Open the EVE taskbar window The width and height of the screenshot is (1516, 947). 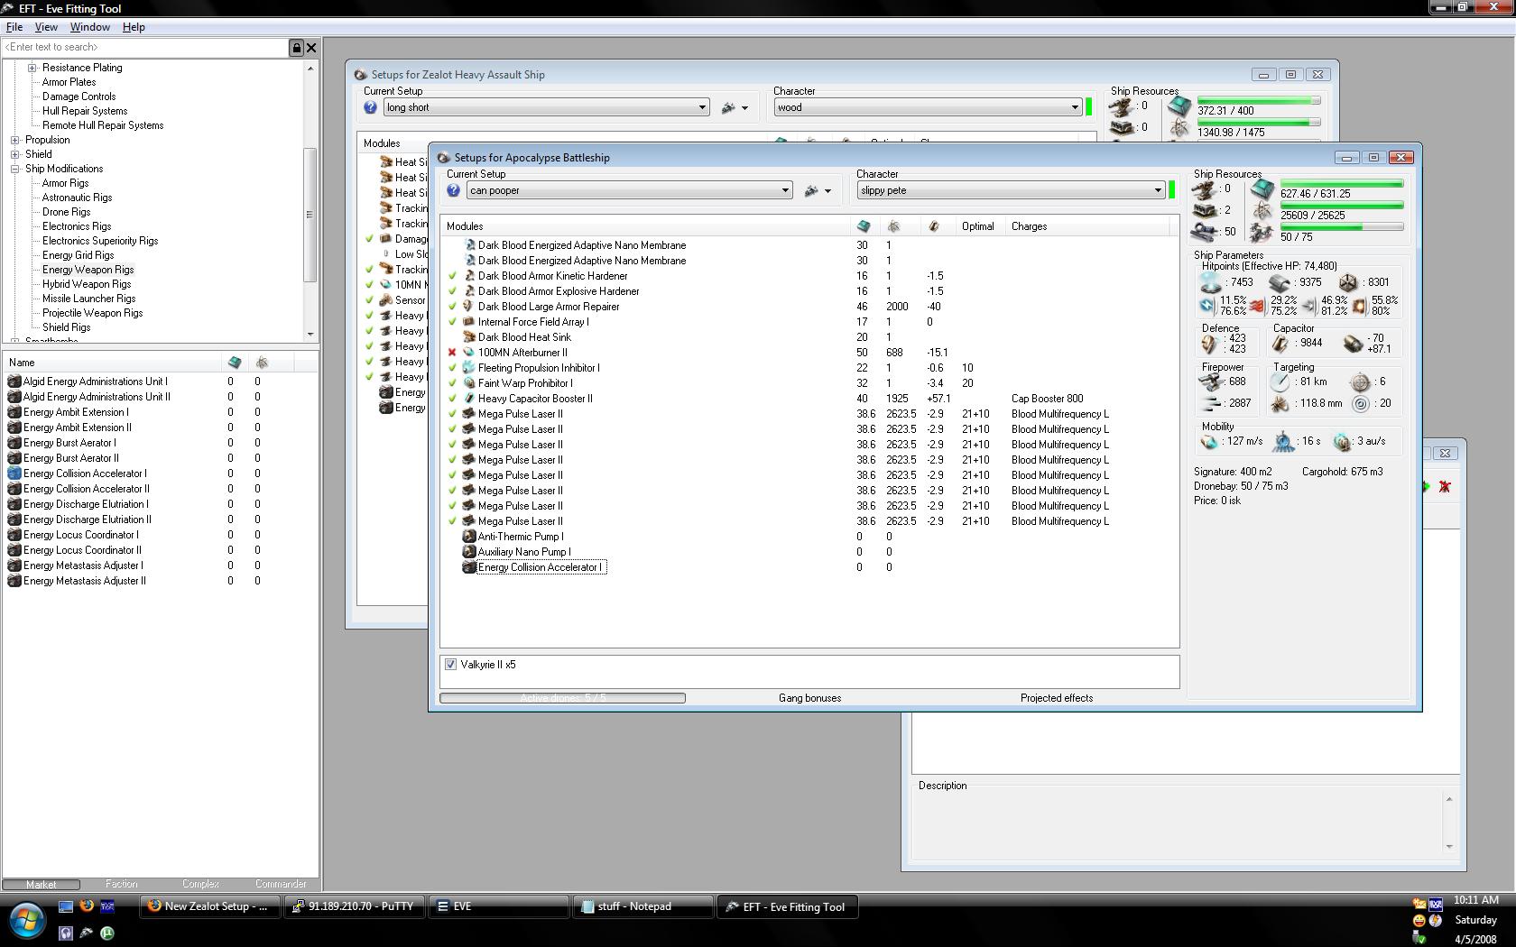498,906
